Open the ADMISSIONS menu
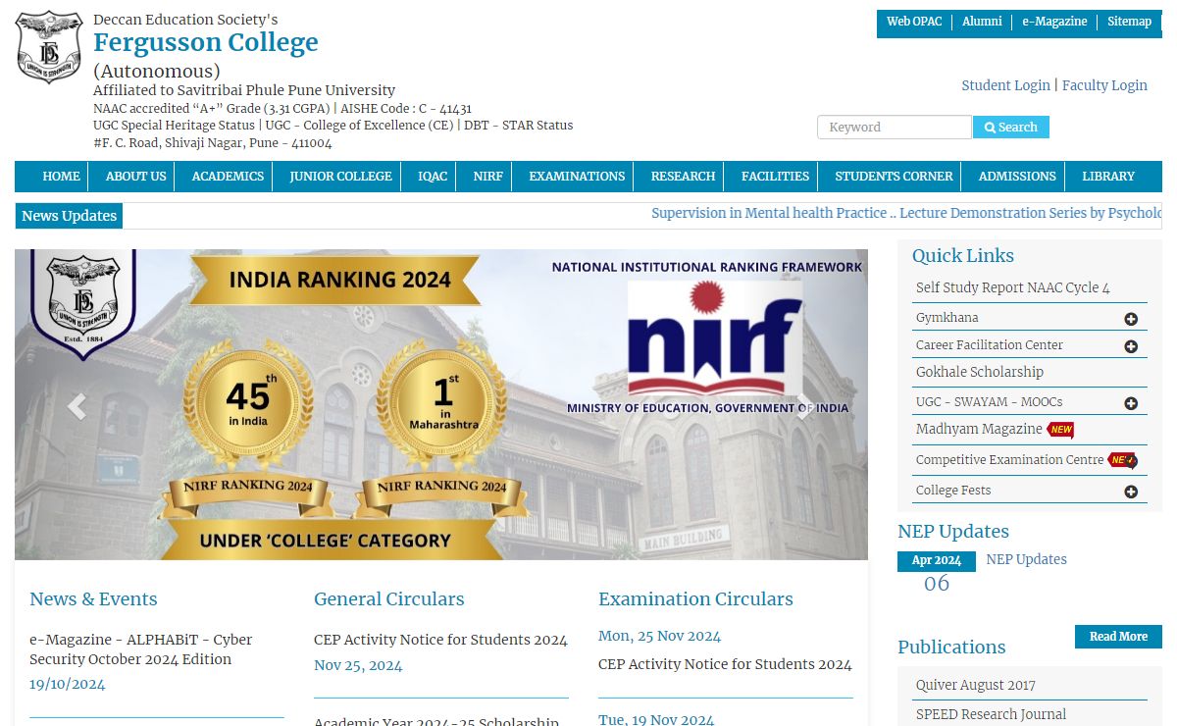 [1017, 177]
